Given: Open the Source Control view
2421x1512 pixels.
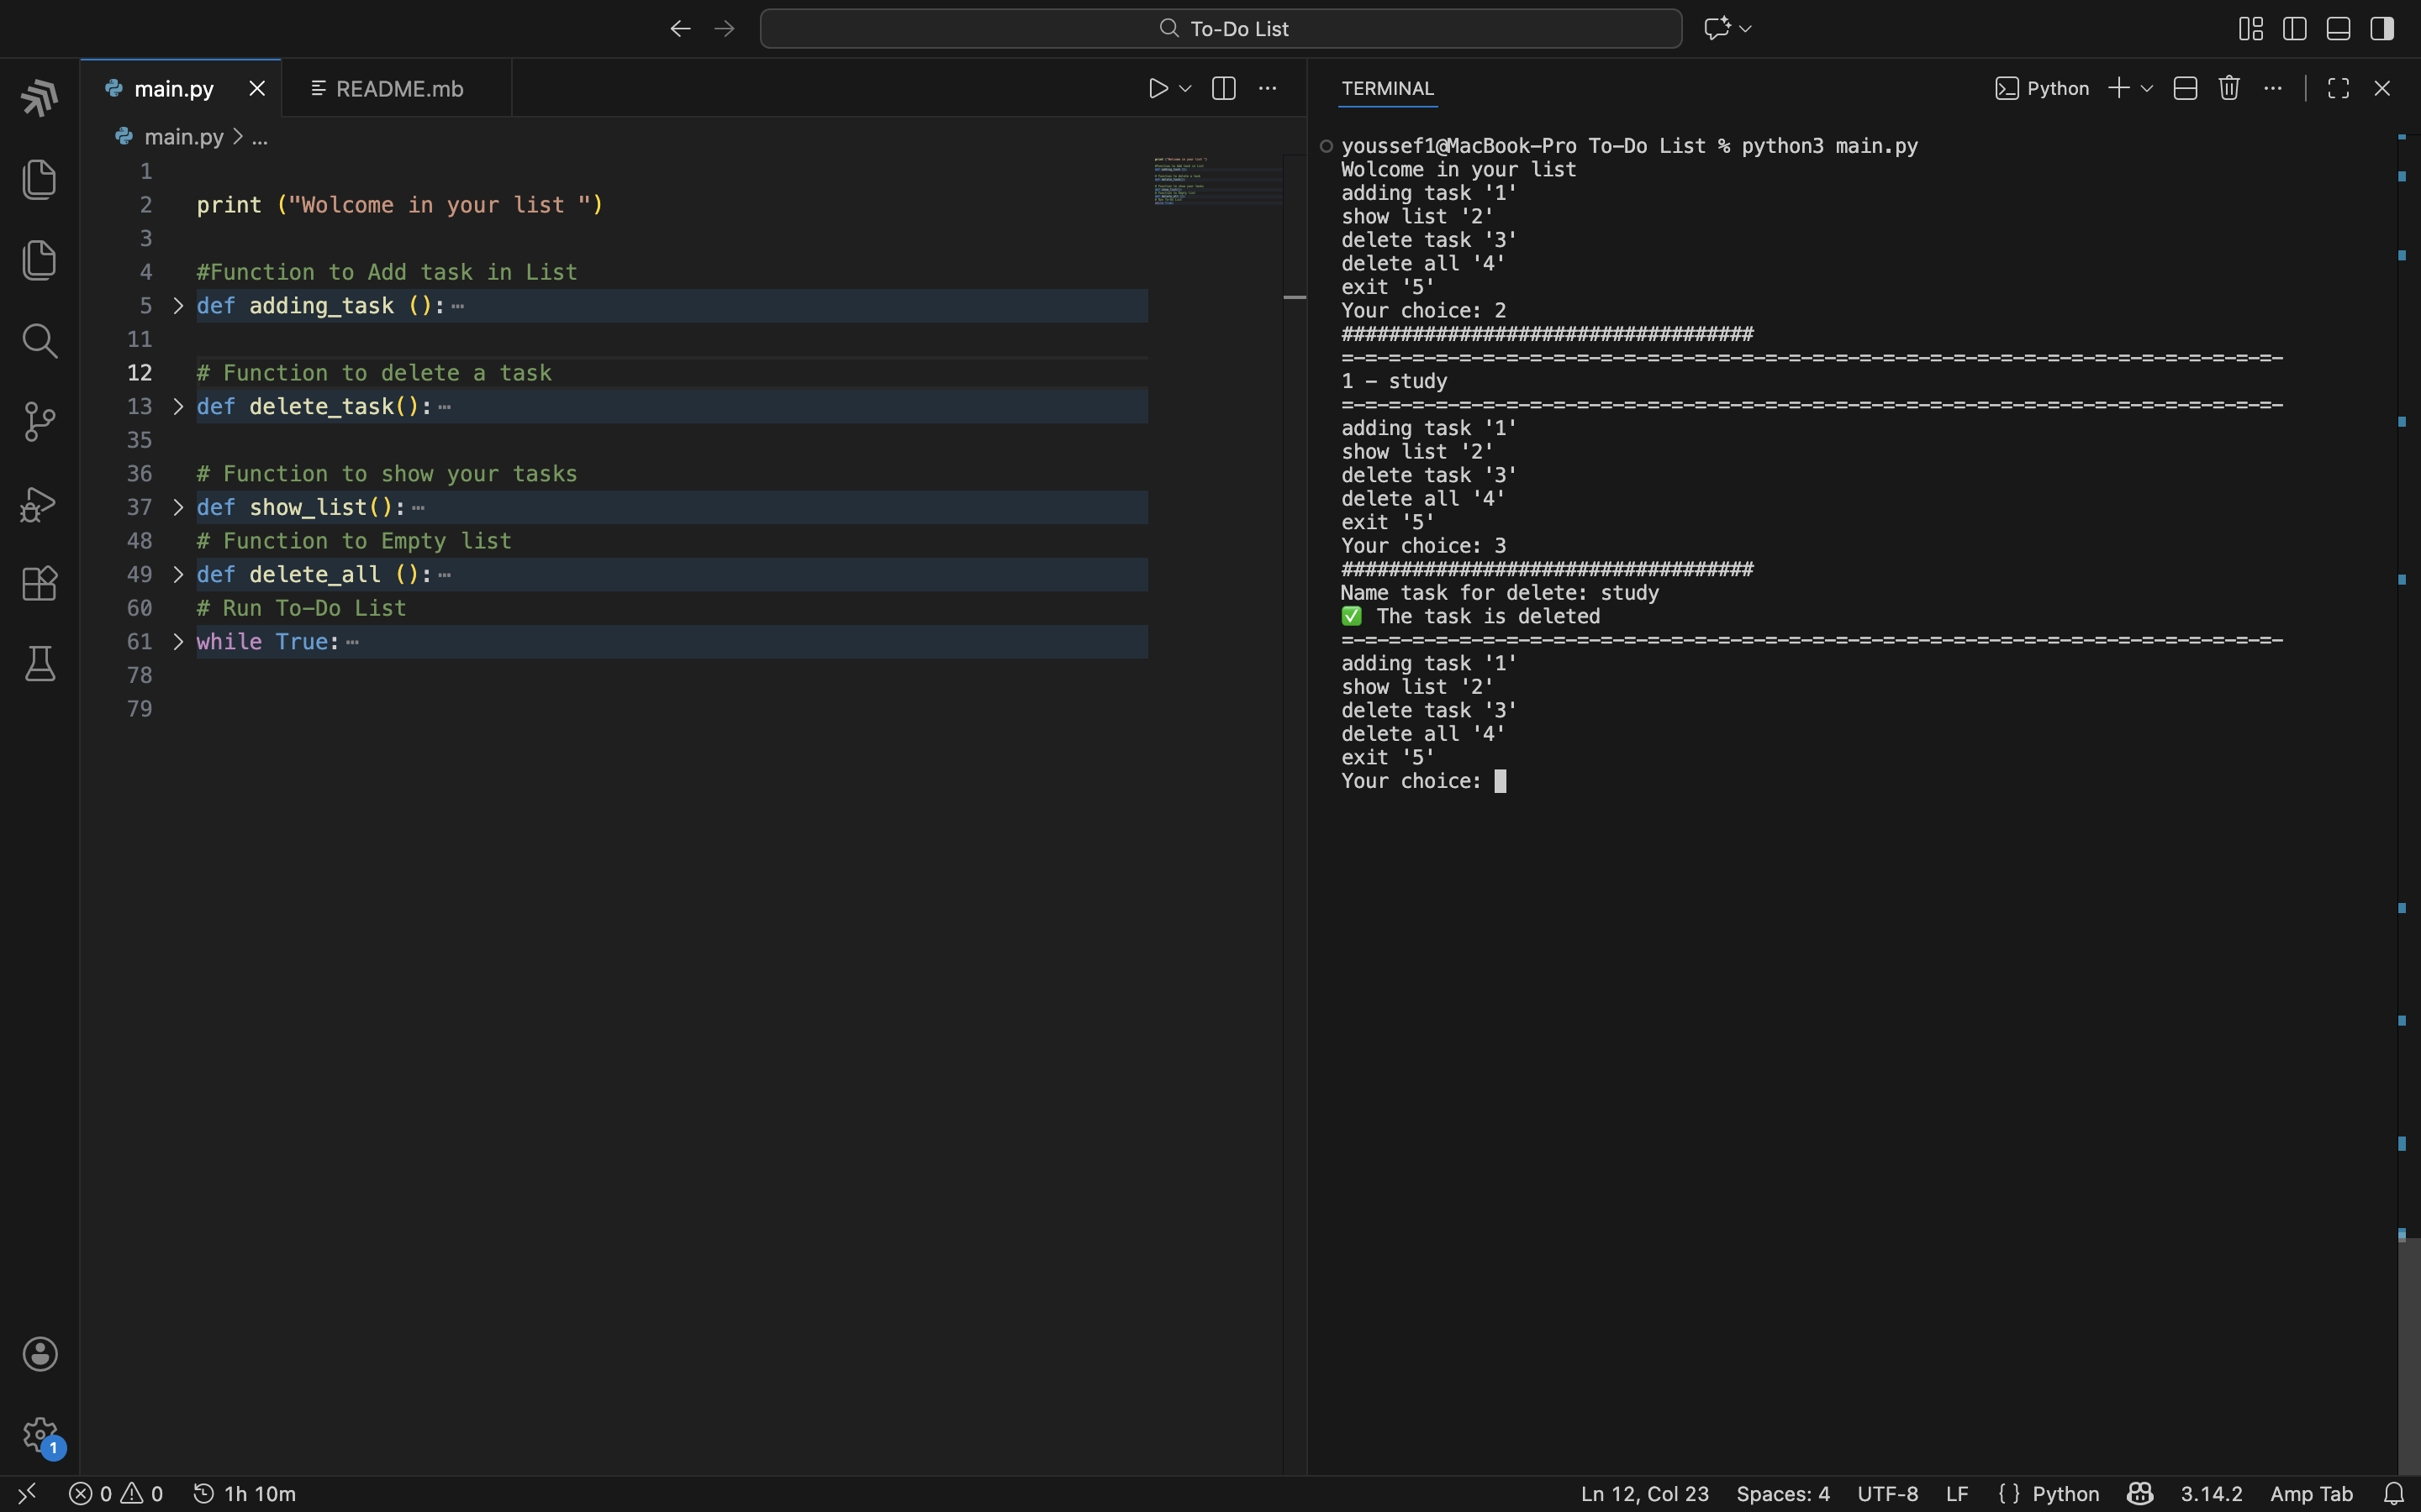Looking at the screenshot, I should point(39,422).
